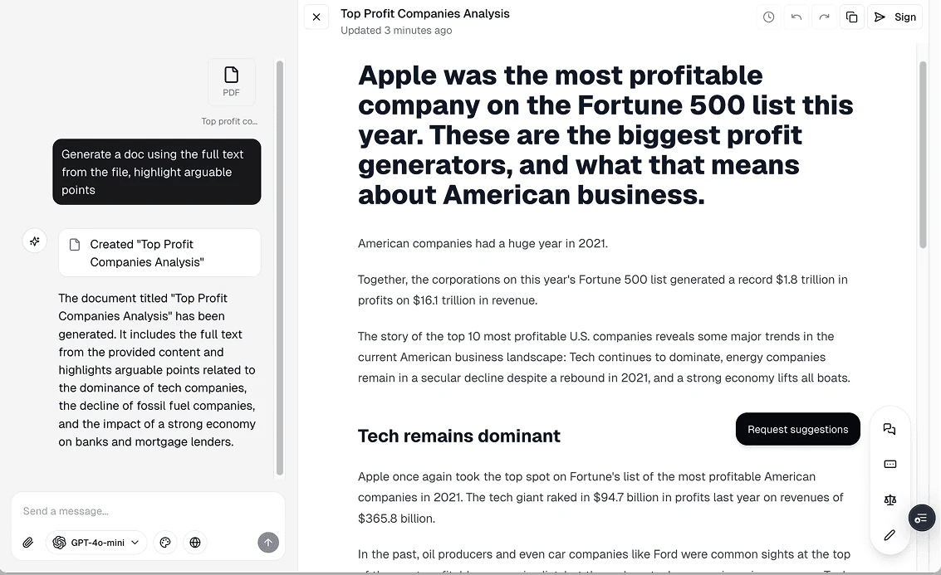Open the dark outline toggle button
Screen dimensions: 941x575
point(921,518)
